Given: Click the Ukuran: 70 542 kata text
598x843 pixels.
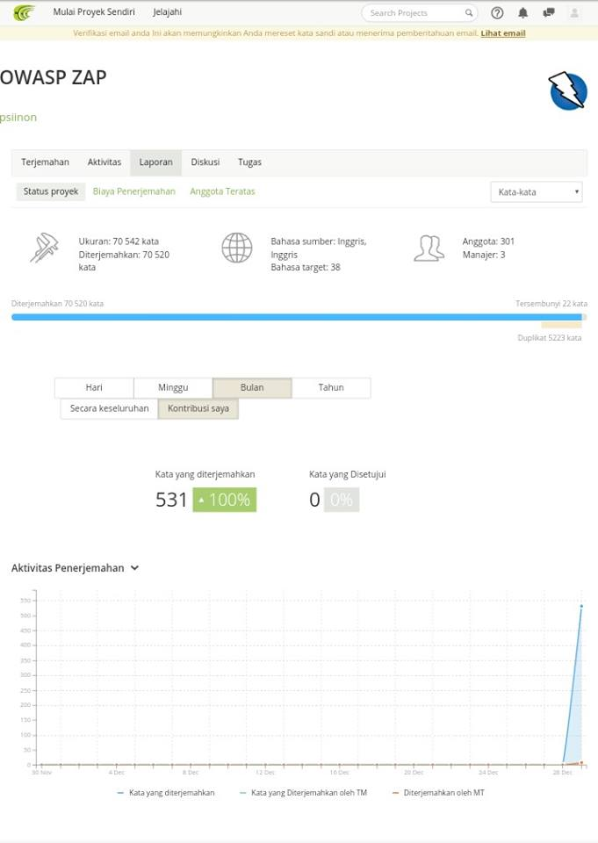Looking at the screenshot, I should pos(119,241).
